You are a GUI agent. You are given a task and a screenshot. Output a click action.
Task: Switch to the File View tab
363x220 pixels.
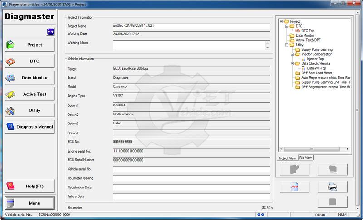click(305, 158)
